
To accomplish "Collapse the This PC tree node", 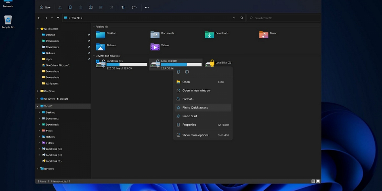I will coord(37,106).
